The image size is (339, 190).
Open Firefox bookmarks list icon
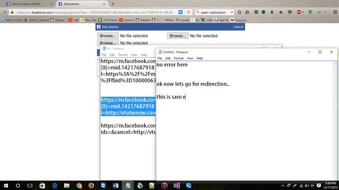tap(247, 12)
